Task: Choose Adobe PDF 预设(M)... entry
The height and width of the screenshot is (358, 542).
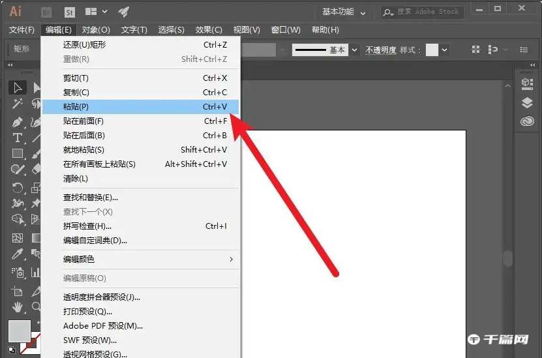Action: tap(141, 326)
